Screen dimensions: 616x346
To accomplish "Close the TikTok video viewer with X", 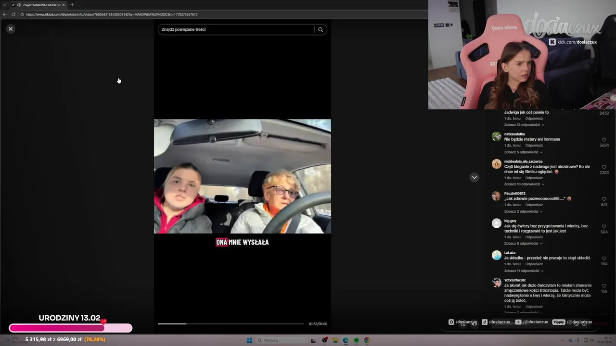I will pos(11,29).
